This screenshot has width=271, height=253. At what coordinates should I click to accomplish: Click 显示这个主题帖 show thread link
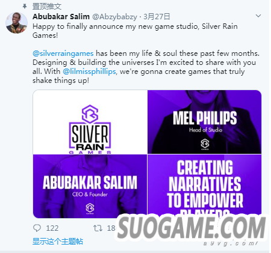coord(58,241)
